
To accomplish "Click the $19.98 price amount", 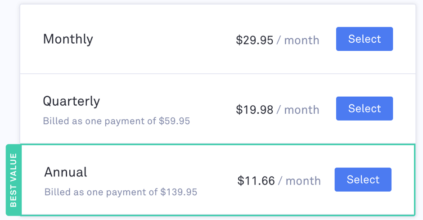I will pyautogui.click(x=254, y=110).
